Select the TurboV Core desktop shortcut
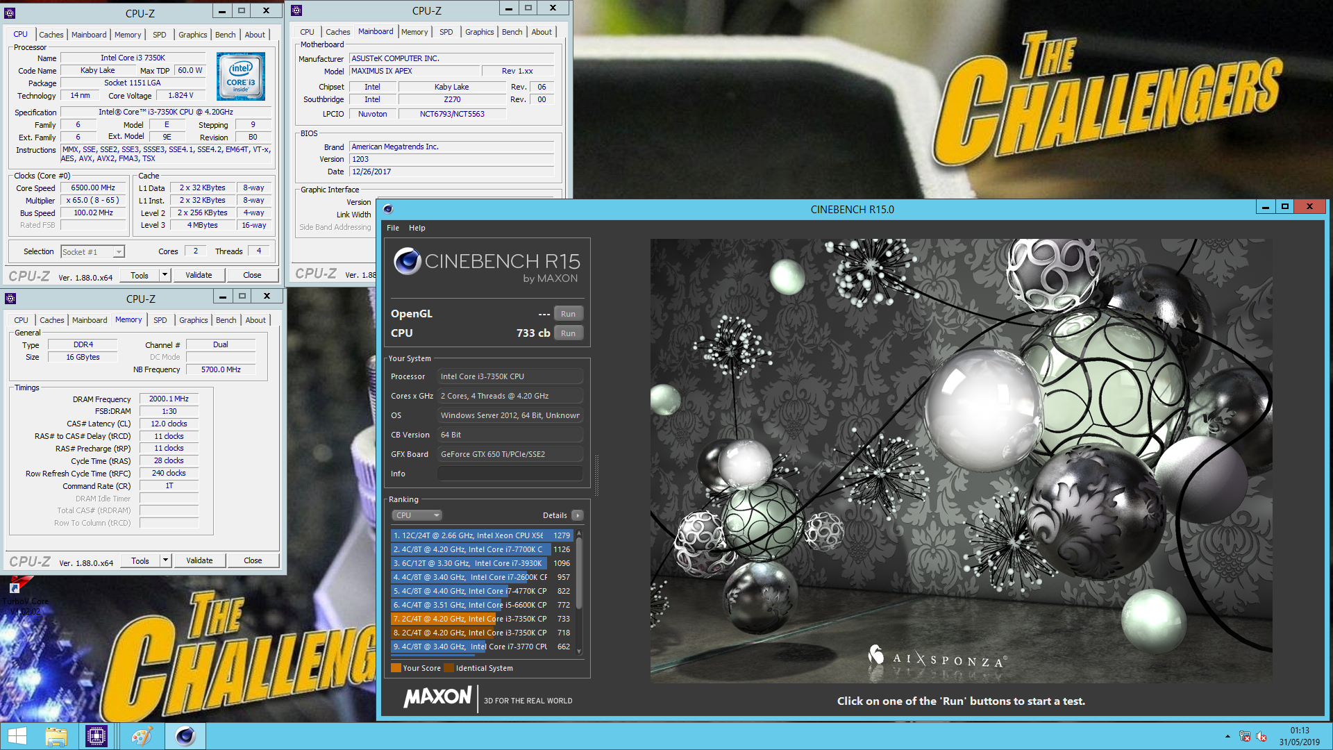The height and width of the screenshot is (750, 1333). 25,597
